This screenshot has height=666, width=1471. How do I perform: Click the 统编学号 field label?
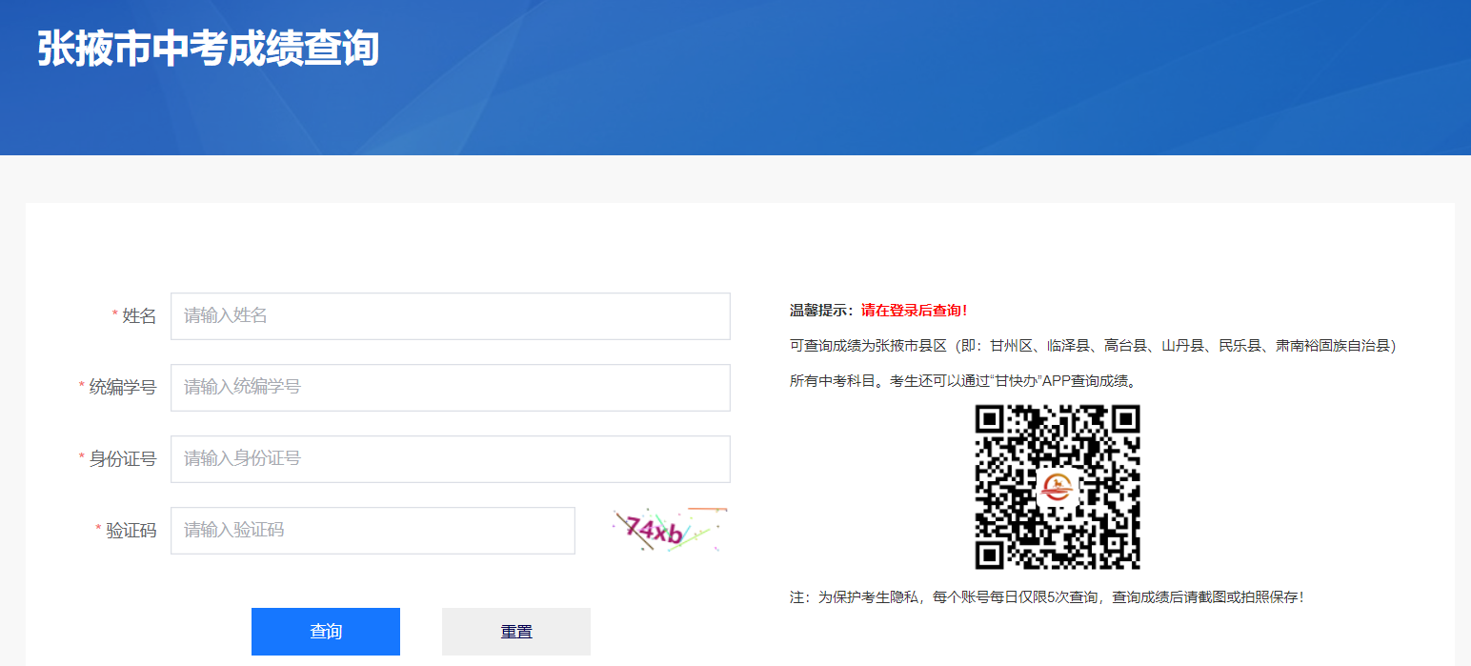(x=123, y=388)
